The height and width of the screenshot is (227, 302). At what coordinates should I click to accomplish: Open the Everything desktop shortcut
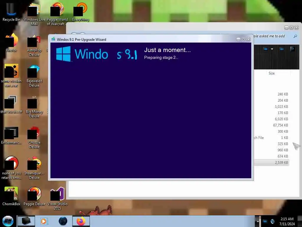point(80,12)
